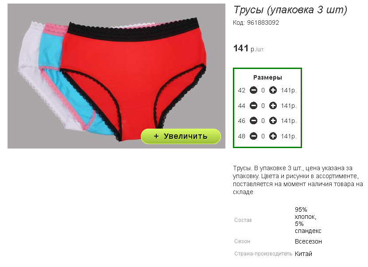This screenshot has width=368, height=267.
Task: Open the product photo of underwear
Action: [x=116, y=76]
